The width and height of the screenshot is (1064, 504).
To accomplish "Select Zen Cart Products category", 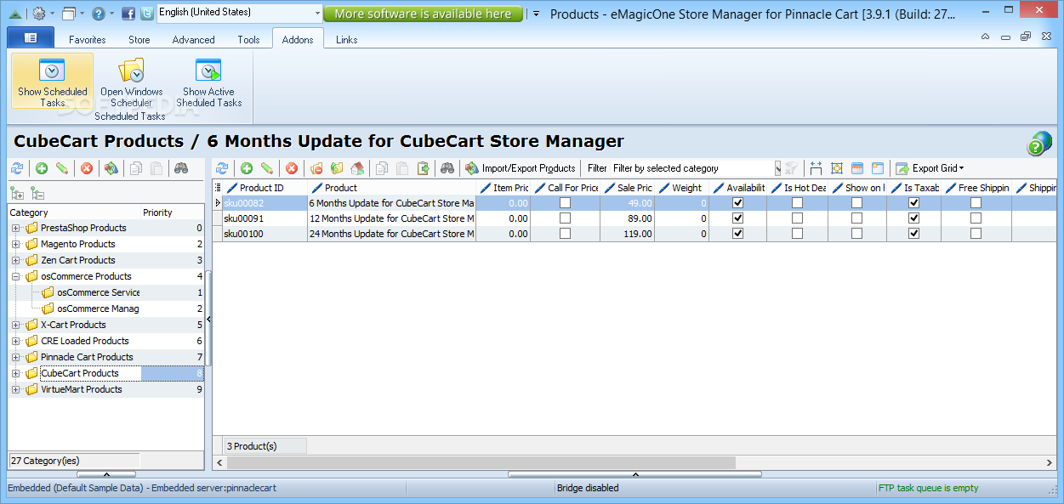I will click(77, 260).
